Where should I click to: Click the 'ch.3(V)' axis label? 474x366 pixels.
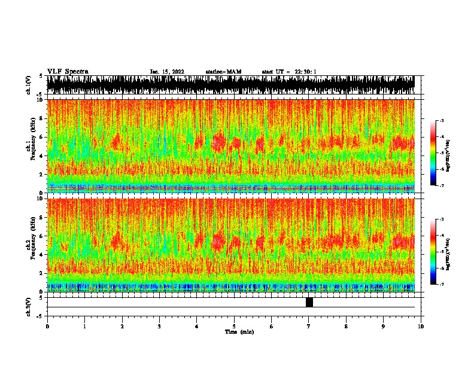(29, 307)
